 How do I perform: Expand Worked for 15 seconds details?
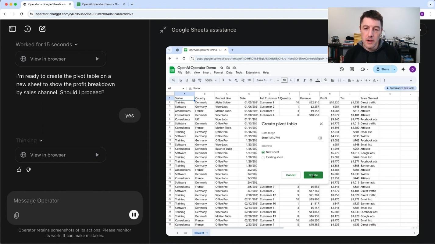(47, 45)
